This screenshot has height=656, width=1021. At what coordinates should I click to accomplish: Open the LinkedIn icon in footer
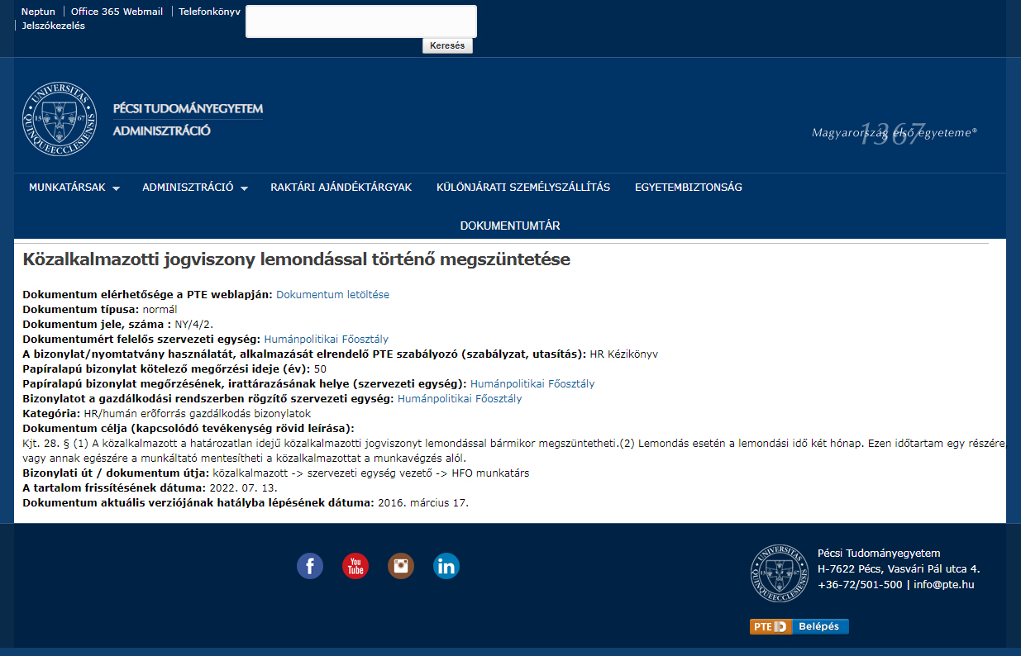click(x=446, y=566)
